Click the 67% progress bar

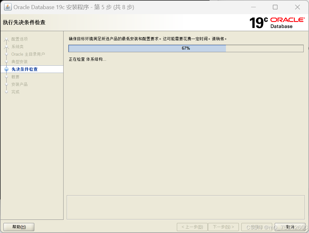[186, 48]
